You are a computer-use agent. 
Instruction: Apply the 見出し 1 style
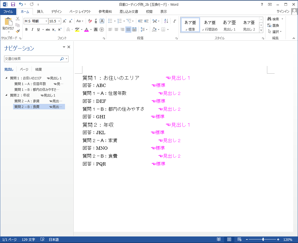click(x=229, y=25)
